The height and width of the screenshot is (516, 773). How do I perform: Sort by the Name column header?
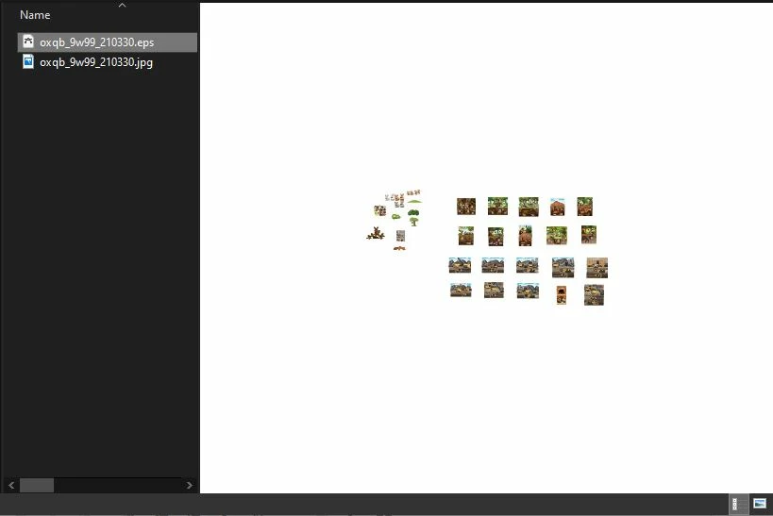[x=35, y=15]
